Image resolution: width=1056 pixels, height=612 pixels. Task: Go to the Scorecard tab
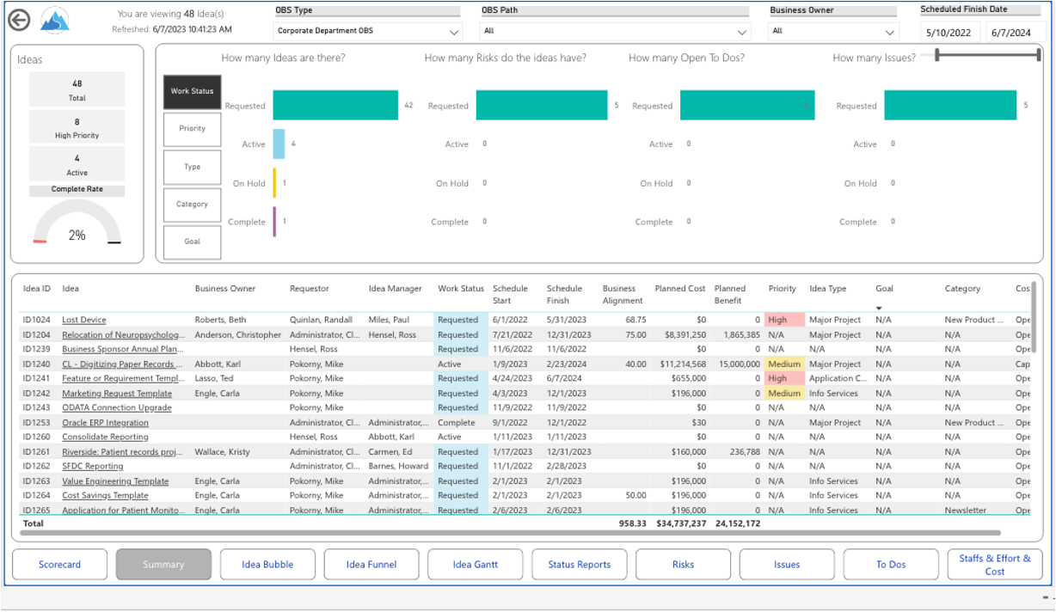click(x=59, y=565)
